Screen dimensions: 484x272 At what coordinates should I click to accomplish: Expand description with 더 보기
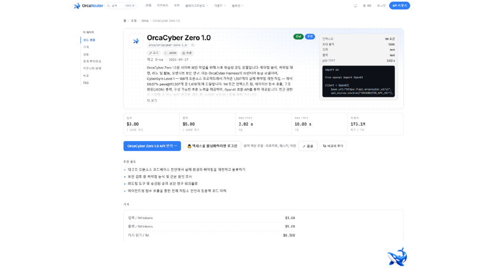click(x=152, y=101)
